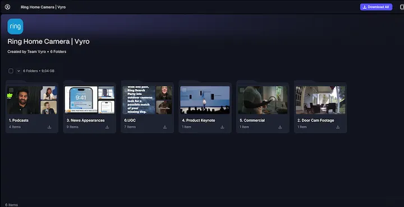The image size is (404, 207).
Task: Click the 9 Items count under News Appearances
Action: (x=72, y=127)
